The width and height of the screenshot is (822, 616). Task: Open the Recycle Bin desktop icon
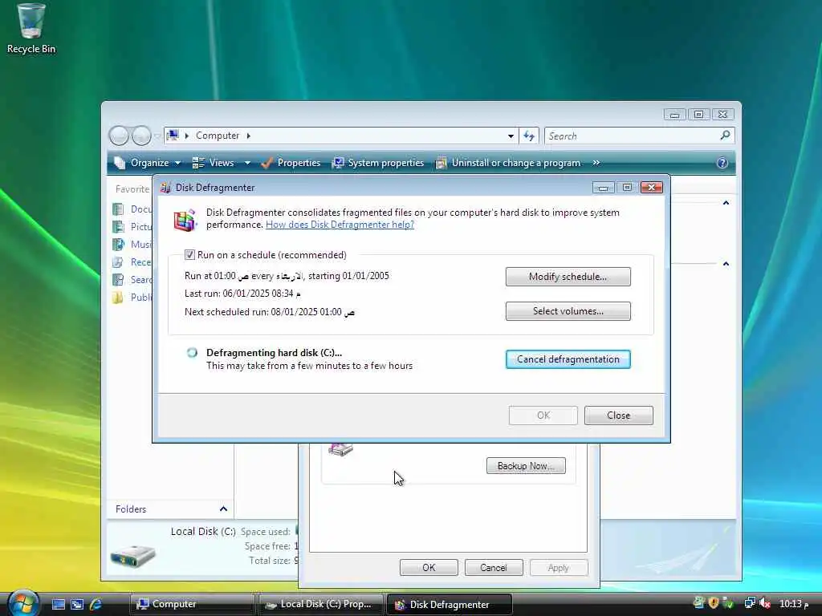(31, 29)
